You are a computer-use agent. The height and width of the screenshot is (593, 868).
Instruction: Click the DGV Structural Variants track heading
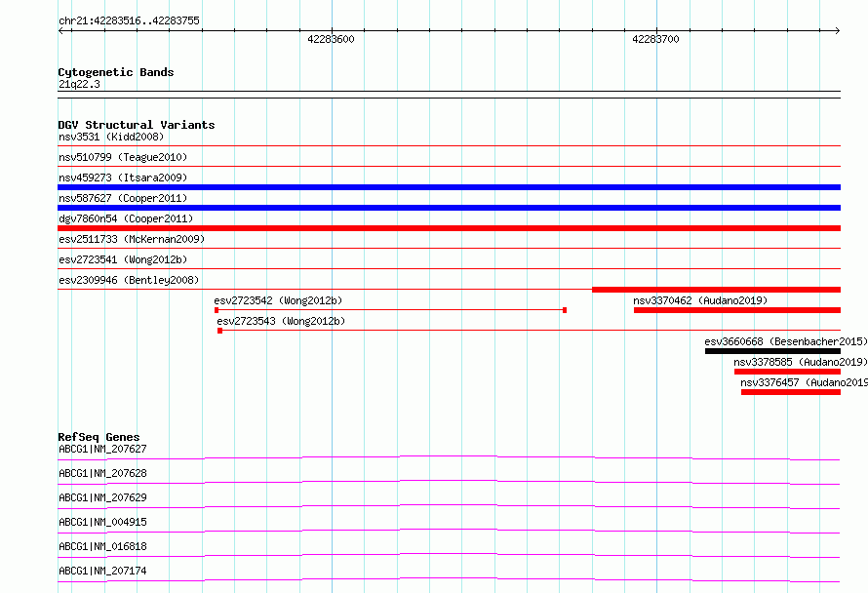137,125
